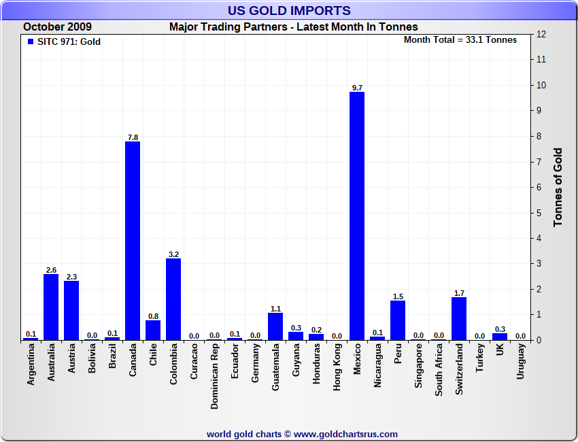Select the October 2009 date label

[58, 27]
